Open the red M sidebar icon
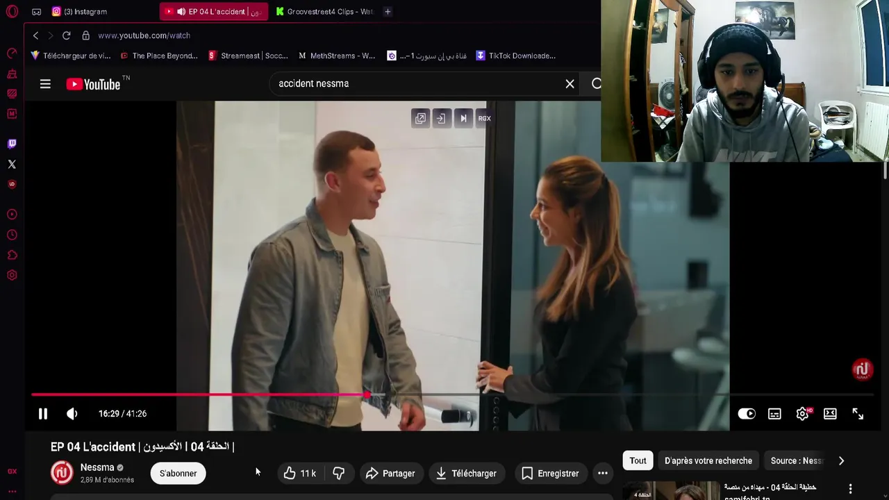The width and height of the screenshot is (889, 500). point(12,113)
